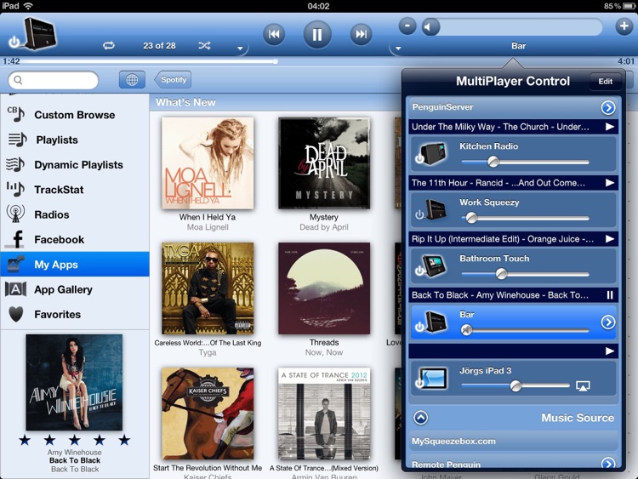Adjust the main volume slider in header
The width and height of the screenshot is (638, 479).
coord(512,27)
